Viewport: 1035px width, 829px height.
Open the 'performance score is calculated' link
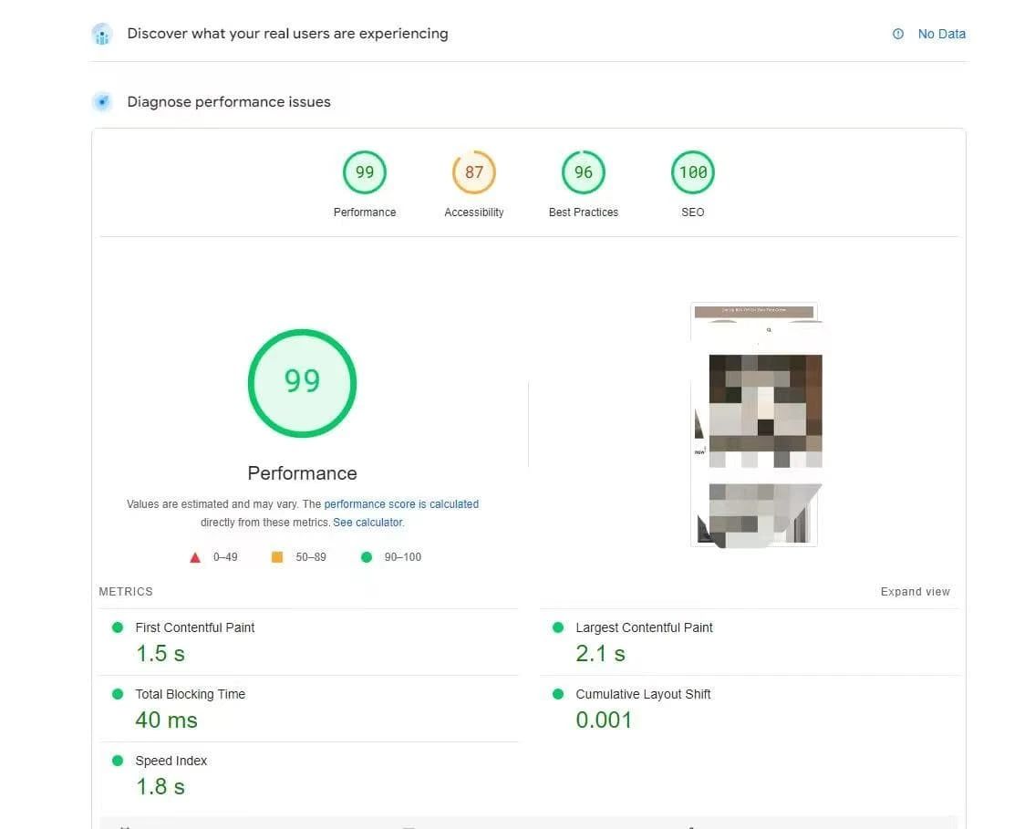pos(401,504)
